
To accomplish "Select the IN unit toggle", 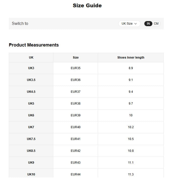I will [x=148, y=24].
